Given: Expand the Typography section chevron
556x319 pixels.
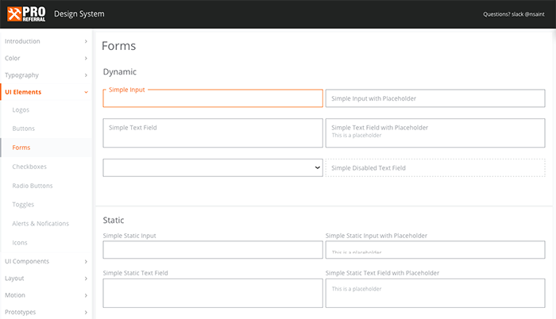Looking at the screenshot, I should click(86, 75).
